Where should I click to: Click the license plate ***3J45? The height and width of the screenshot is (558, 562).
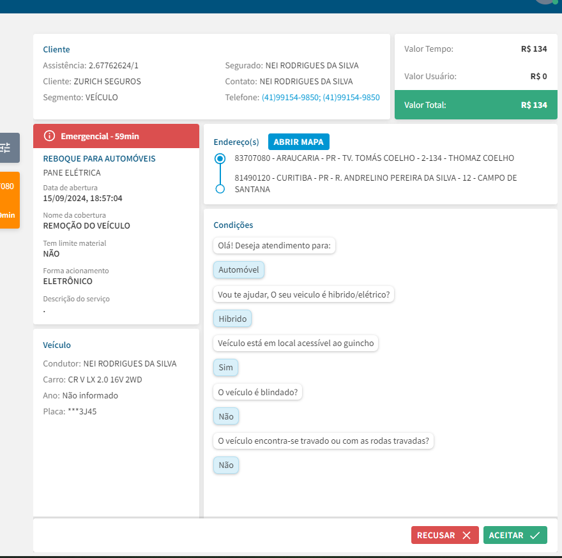click(82, 411)
